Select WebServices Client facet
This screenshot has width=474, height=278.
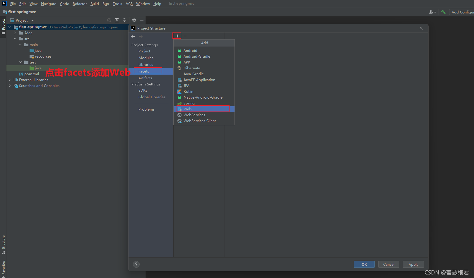coord(204,121)
